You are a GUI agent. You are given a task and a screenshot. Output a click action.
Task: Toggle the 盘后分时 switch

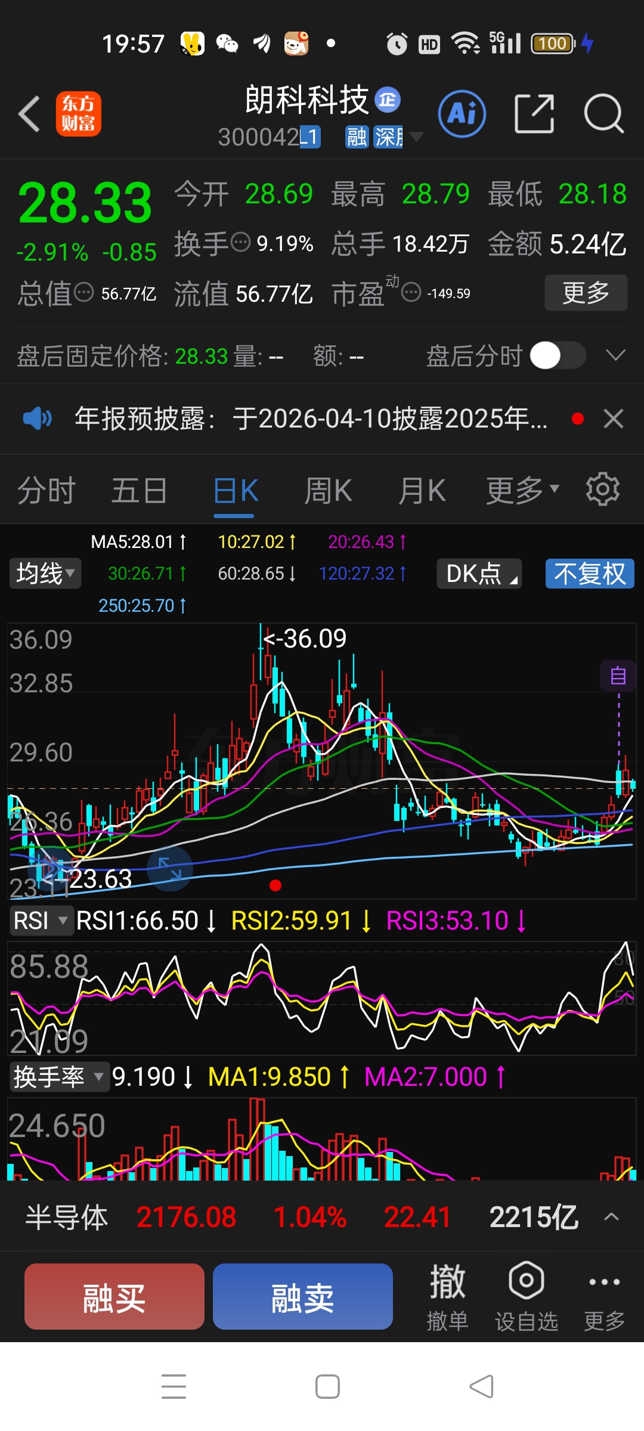coord(558,356)
